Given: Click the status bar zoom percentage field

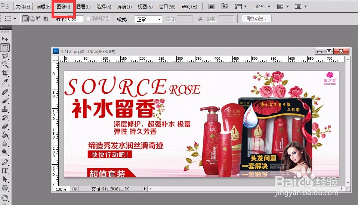Looking at the screenshot, I should point(61,189).
